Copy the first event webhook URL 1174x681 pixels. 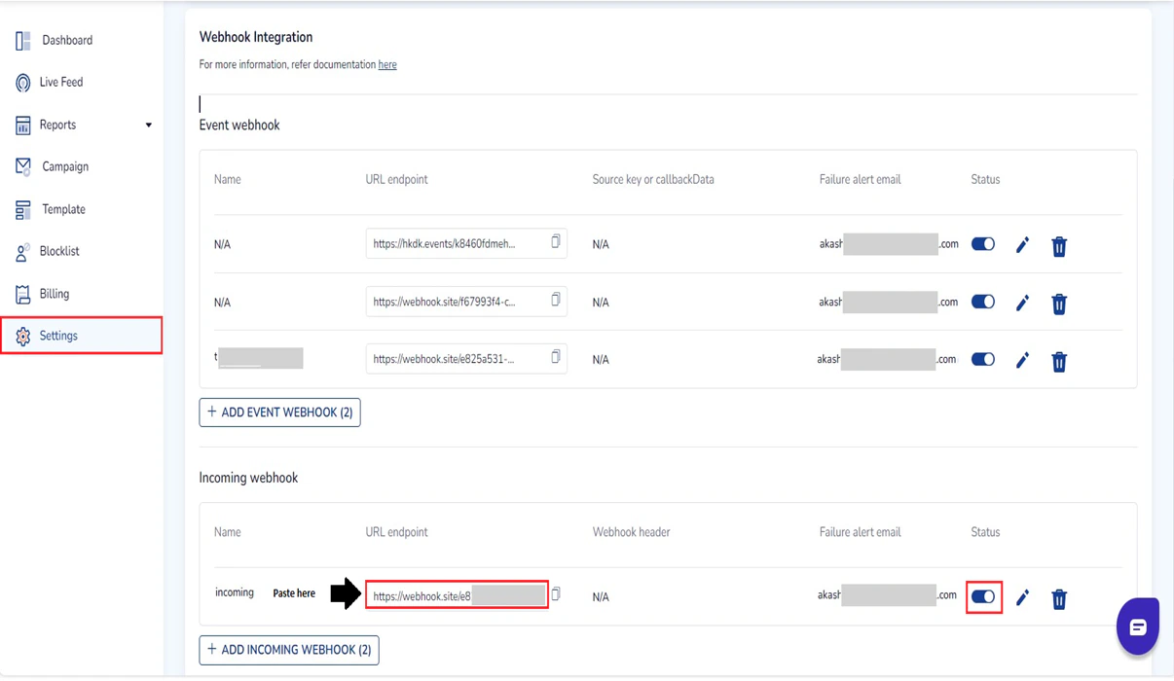556,243
